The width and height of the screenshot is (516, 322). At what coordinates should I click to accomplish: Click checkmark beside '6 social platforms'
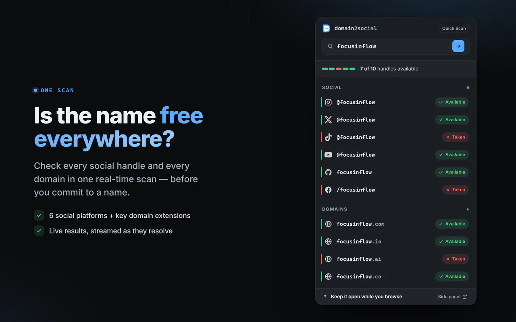[x=39, y=216]
